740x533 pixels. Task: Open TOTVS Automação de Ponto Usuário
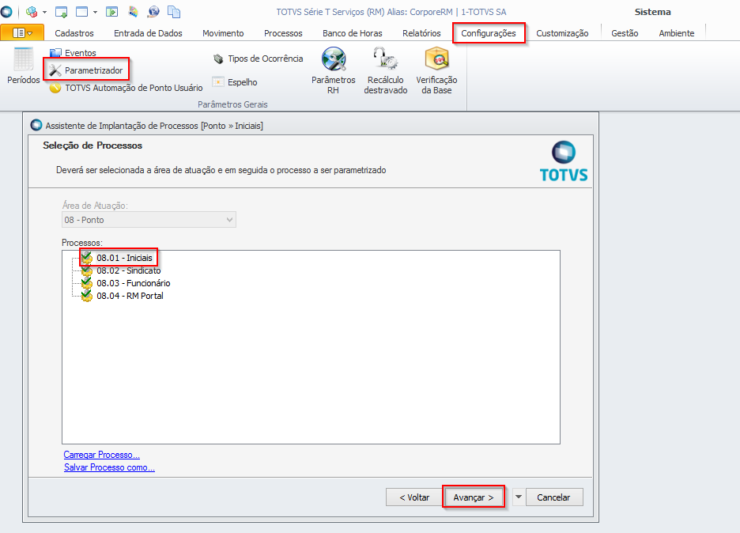click(x=126, y=88)
